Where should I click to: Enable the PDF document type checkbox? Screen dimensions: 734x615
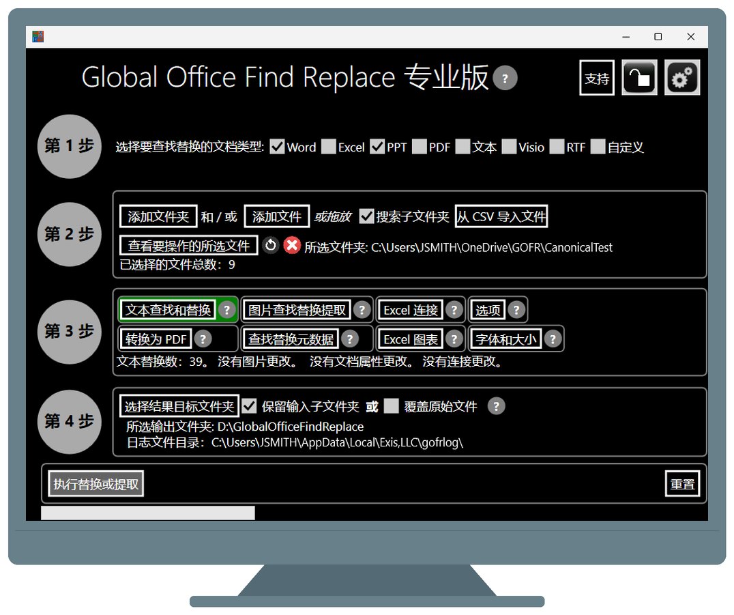tap(420, 147)
